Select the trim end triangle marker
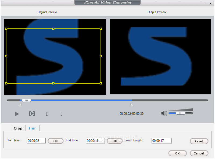This screenshot has width=215, height=159. pos(132,105)
